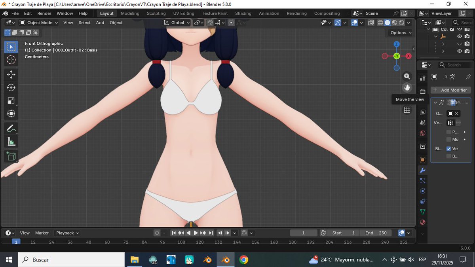Screen dimensions: 475x267
Task: Open the Global transform orientation dropdown
Action: pyautogui.click(x=177, y=23)
